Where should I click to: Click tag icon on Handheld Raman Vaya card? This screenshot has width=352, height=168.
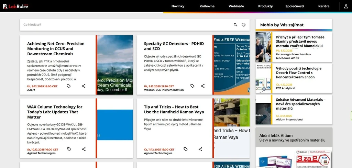[x=186, y=149]
